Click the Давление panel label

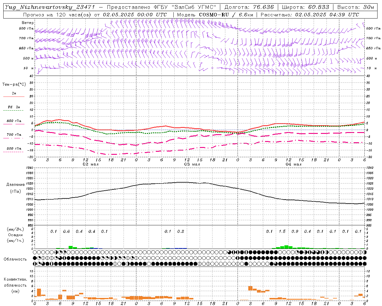(x=16, y=185)
